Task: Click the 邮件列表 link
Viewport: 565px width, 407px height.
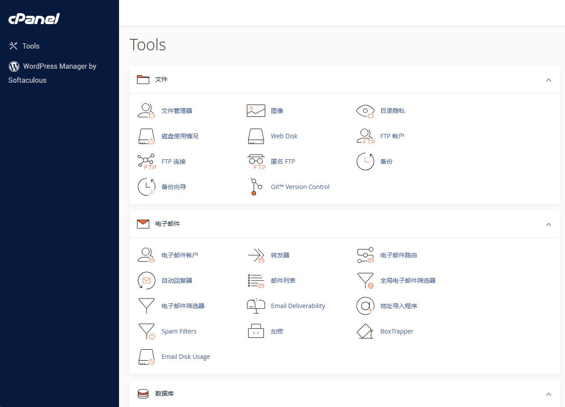Action: [x=283, y=281]
